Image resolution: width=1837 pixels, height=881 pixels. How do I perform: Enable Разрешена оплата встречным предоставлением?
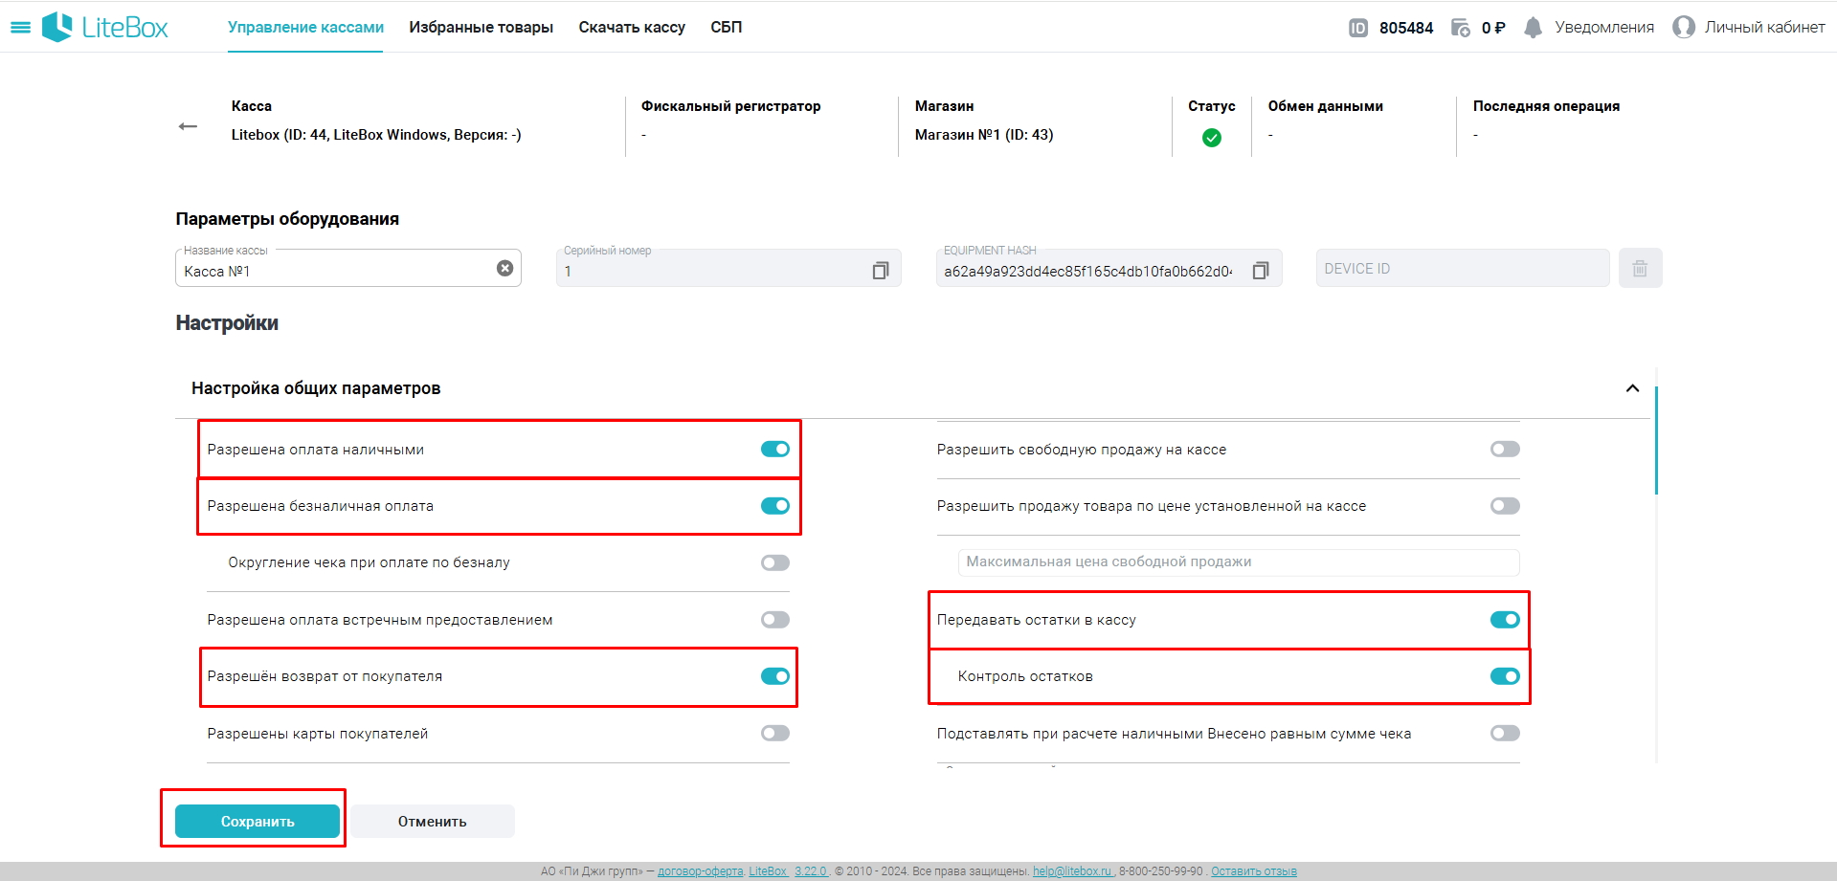pos(775,620)
